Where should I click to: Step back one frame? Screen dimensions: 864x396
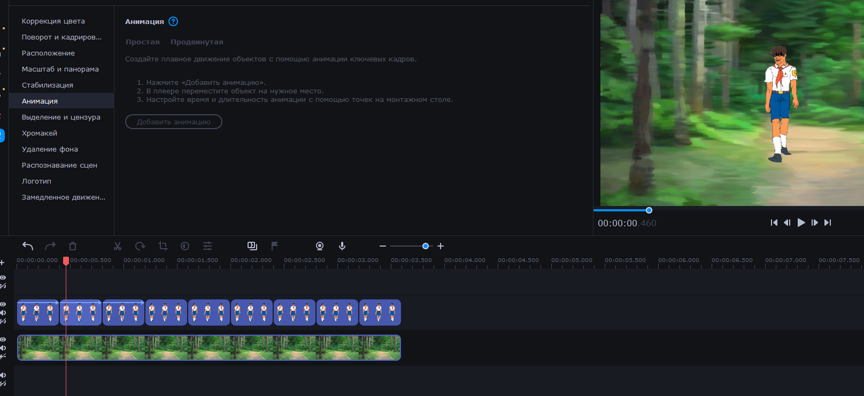point(787,223)
